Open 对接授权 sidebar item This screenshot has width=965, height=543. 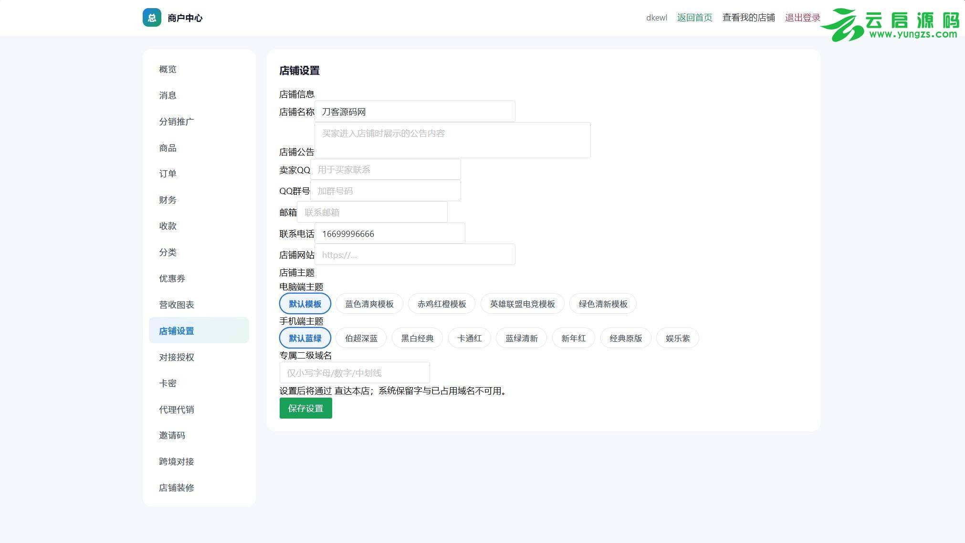click(x=199, y=357)
